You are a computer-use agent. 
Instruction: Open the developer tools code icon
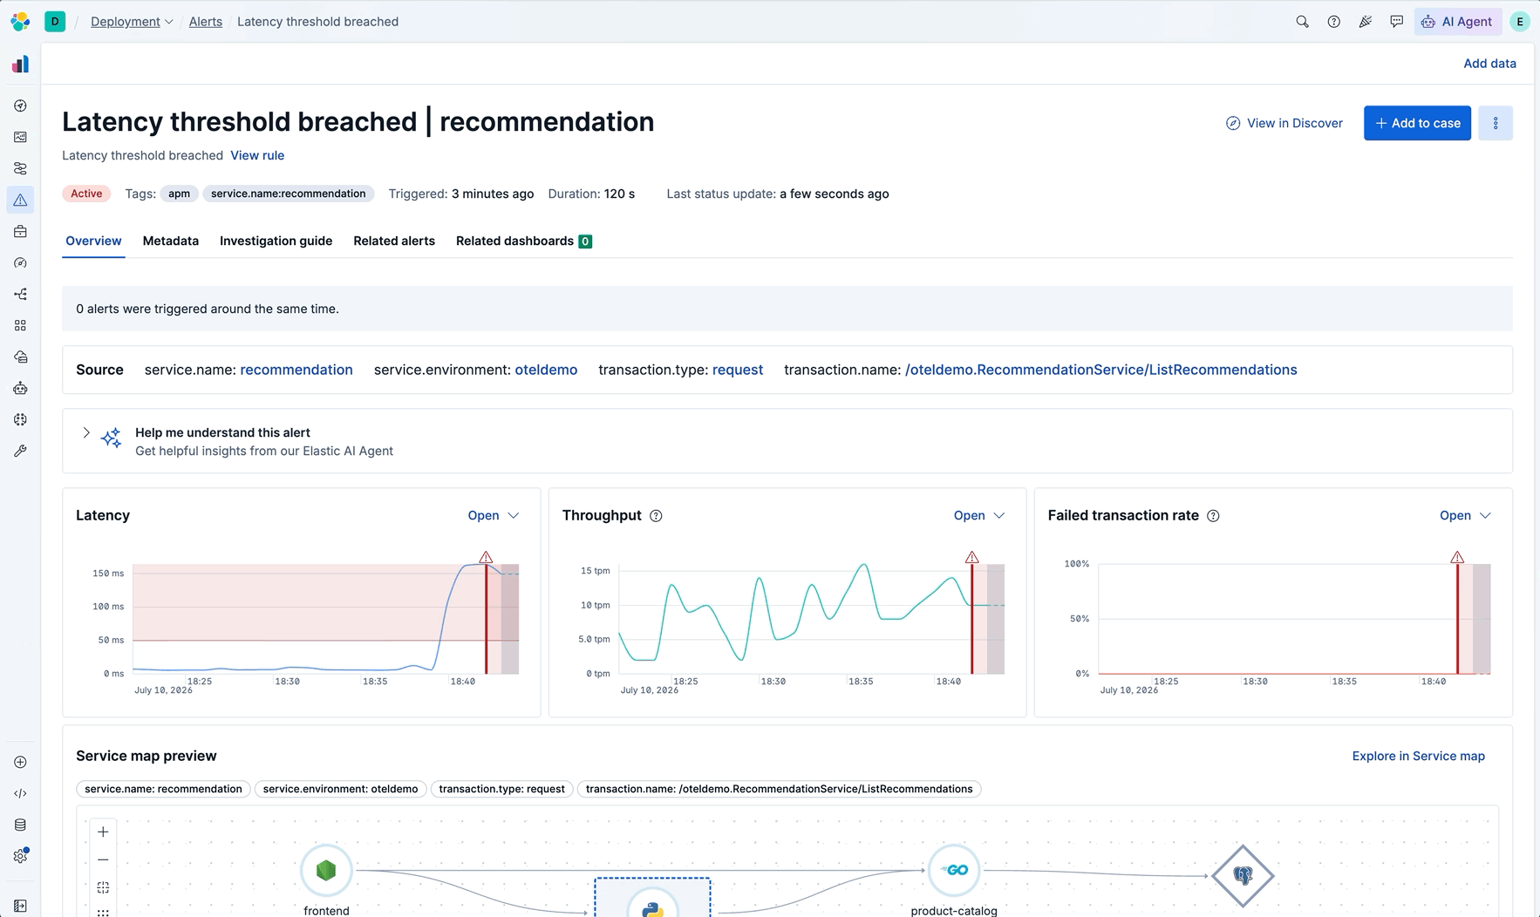point(20,793)
